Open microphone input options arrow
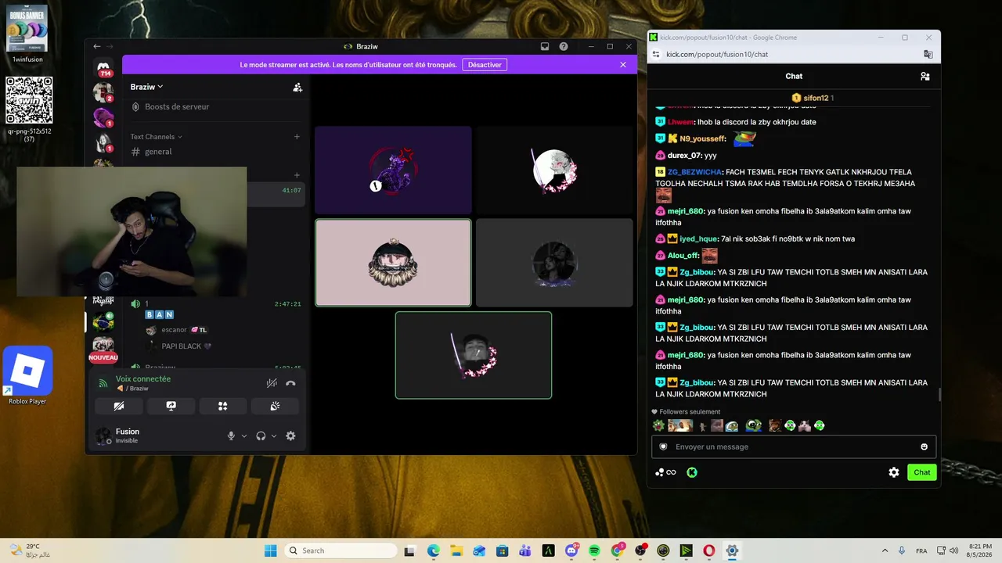This screenshot has height=563, width=1002. point(244,436)
